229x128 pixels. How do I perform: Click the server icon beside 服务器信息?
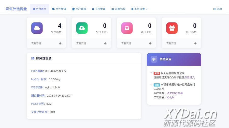coord(33,58)
